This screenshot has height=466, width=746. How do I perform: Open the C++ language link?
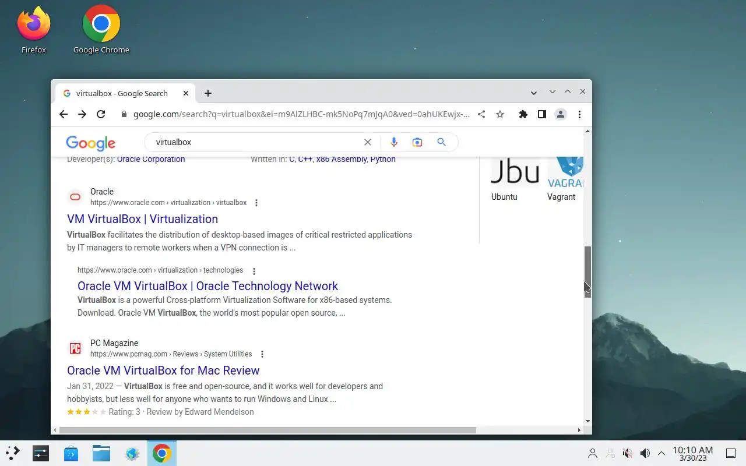coord(305,160)
